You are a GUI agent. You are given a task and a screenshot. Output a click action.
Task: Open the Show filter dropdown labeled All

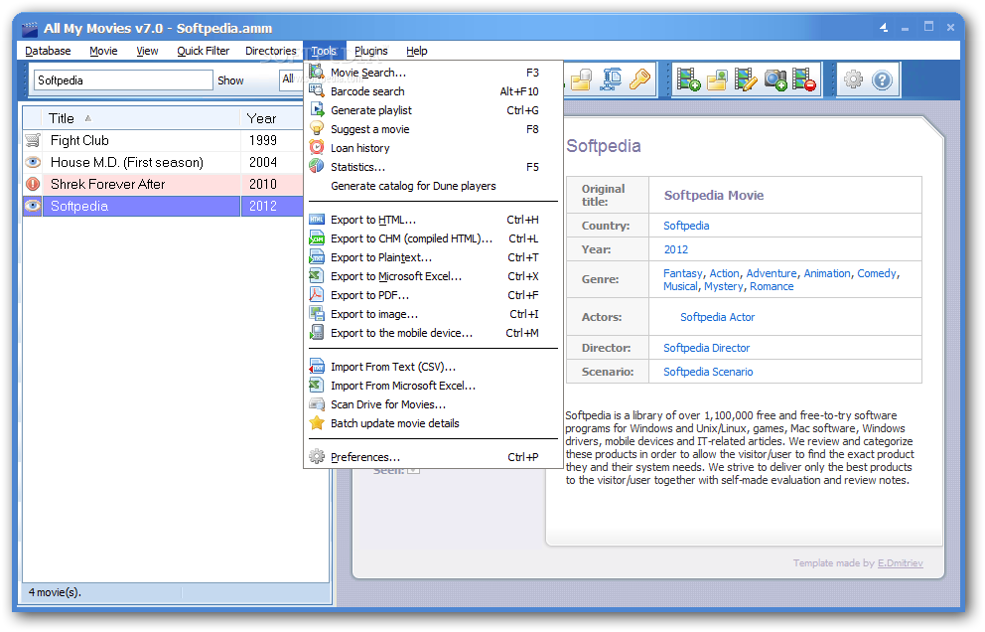[x=291, y=79]
